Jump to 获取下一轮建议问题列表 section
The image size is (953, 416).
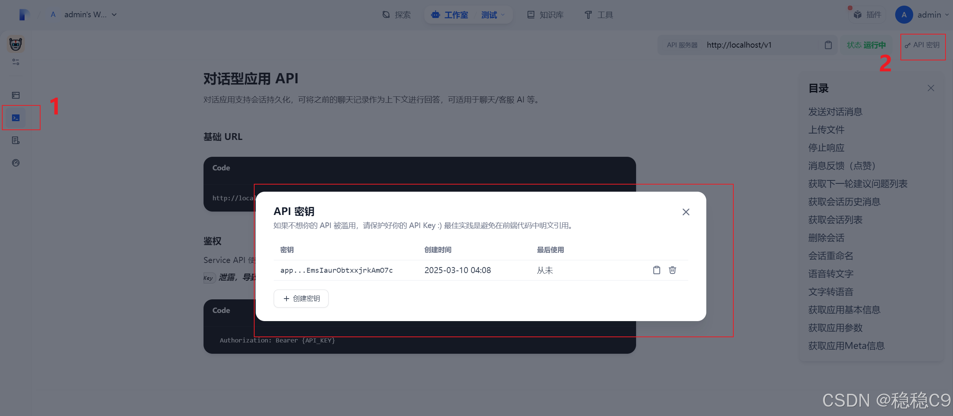[x=858, y=184]
